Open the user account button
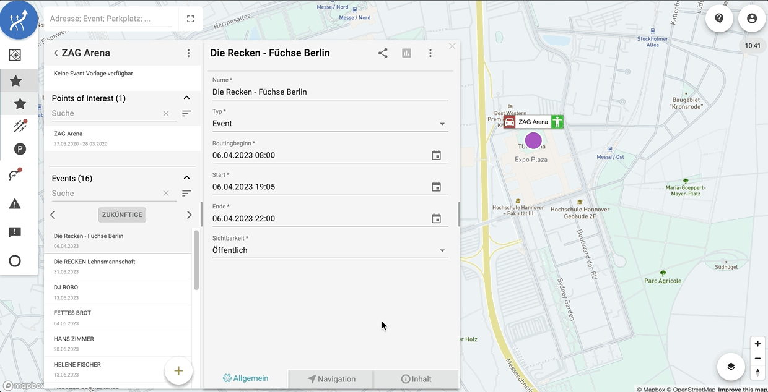This screenshot has width=768, height=392. 752,19
